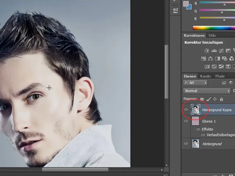Toggle visibility of Ebene 1
This screenshot has height=176, width=235.
(x=186, y=121)
